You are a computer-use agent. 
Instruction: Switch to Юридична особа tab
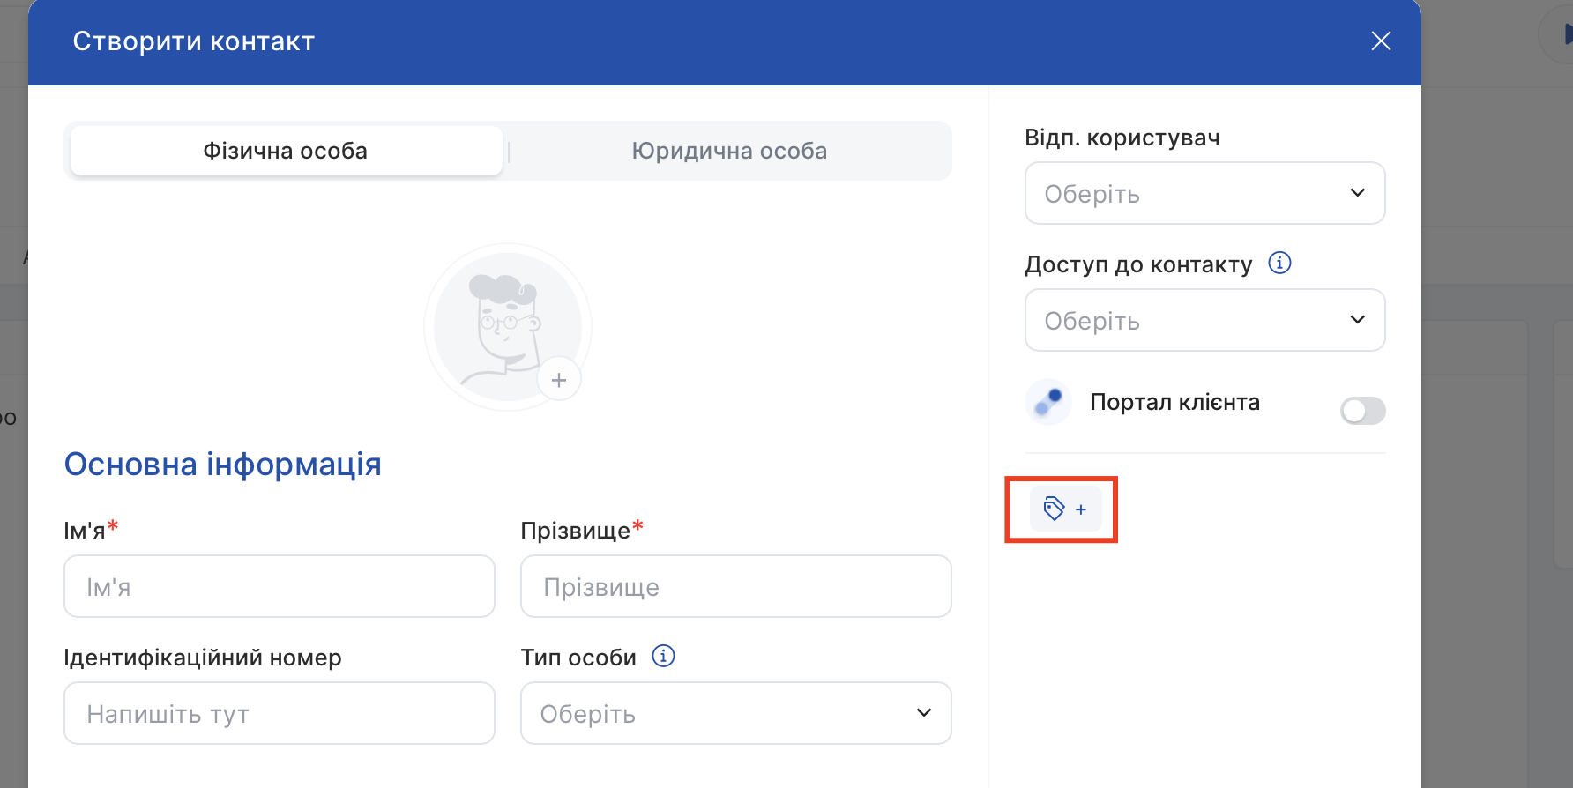pyautogui.click(x=729, y=151)
